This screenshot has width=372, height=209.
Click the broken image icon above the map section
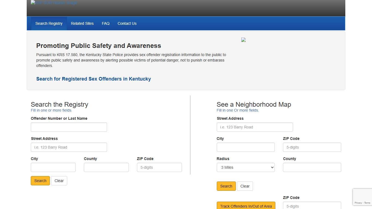243,39
